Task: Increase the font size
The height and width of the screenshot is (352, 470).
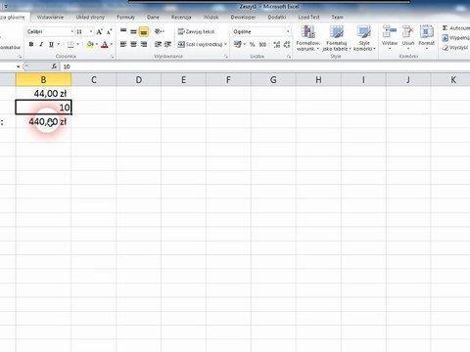Action: (99, 31)
